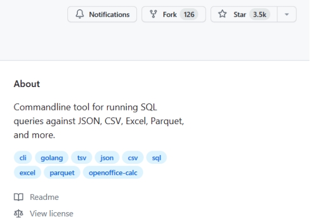Select the cli topic tag
310x221 pixels.
point(23,158)
